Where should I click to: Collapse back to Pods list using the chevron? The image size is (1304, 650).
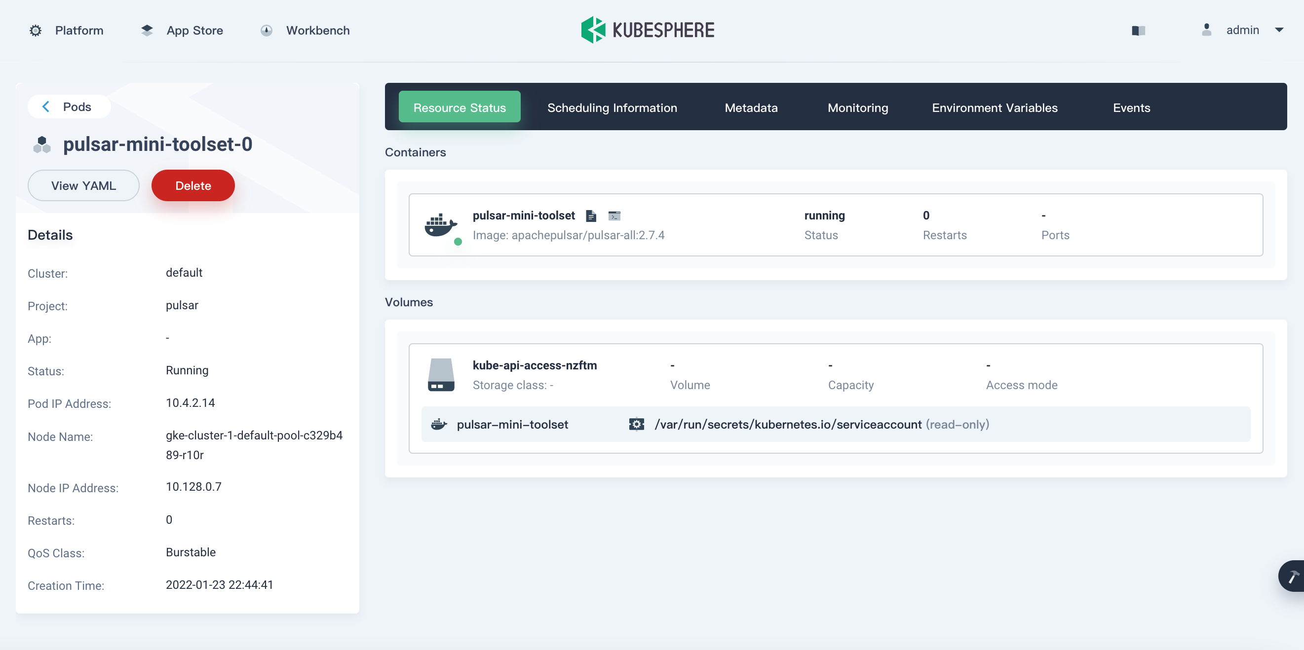point(45,106)
